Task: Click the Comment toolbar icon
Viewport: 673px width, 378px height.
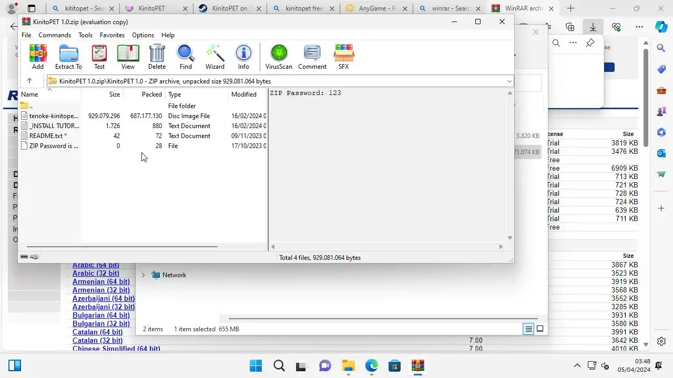Action: (312, 57)
